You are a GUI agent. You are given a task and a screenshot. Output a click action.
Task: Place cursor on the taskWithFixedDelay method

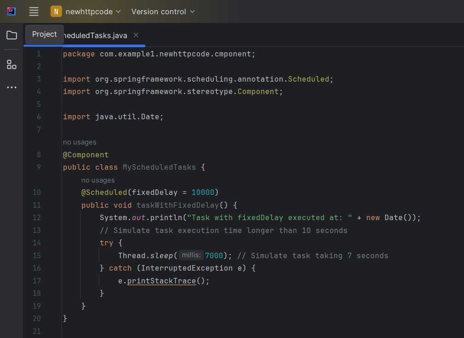point(175,205)
